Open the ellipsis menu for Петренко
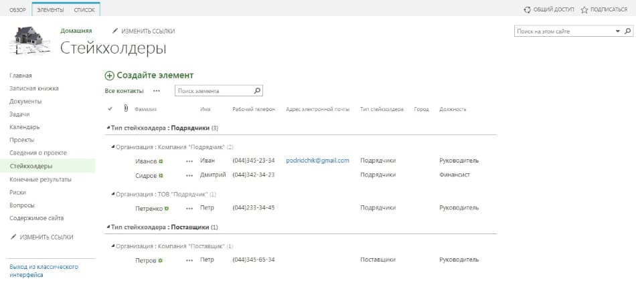Image resolution: width=636 pixels, height=287 pixels. [x=189, y=208]
